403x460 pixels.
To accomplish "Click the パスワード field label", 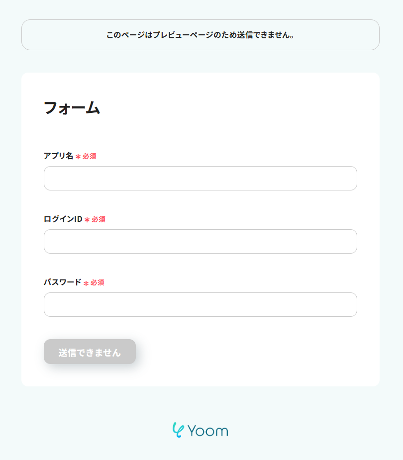I will click(x=62, y=282).
